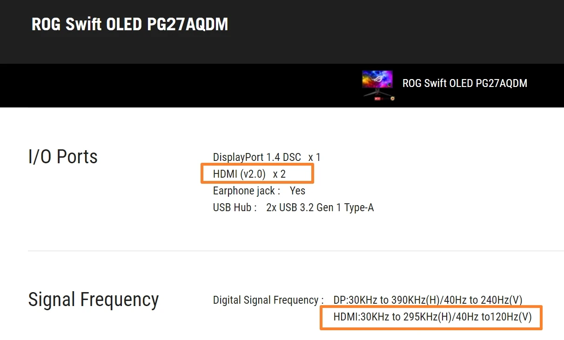Click the 'x 1' count beside DisplayPort
The image size is (564, 340).
pyautogui.click(x=314, y=157)
